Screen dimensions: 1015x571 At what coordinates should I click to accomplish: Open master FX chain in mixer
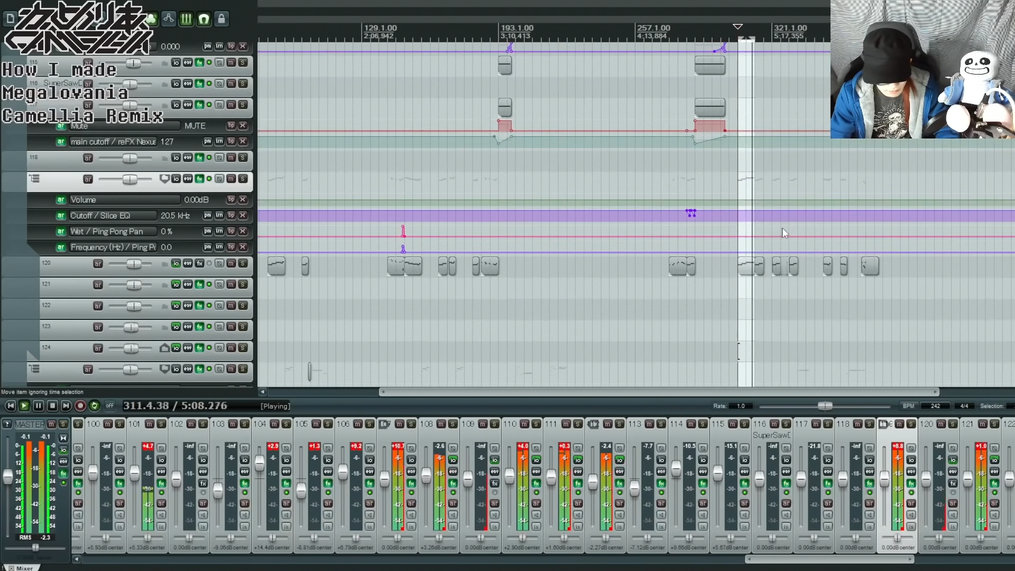pyautogui.click(x=63, y=473)
